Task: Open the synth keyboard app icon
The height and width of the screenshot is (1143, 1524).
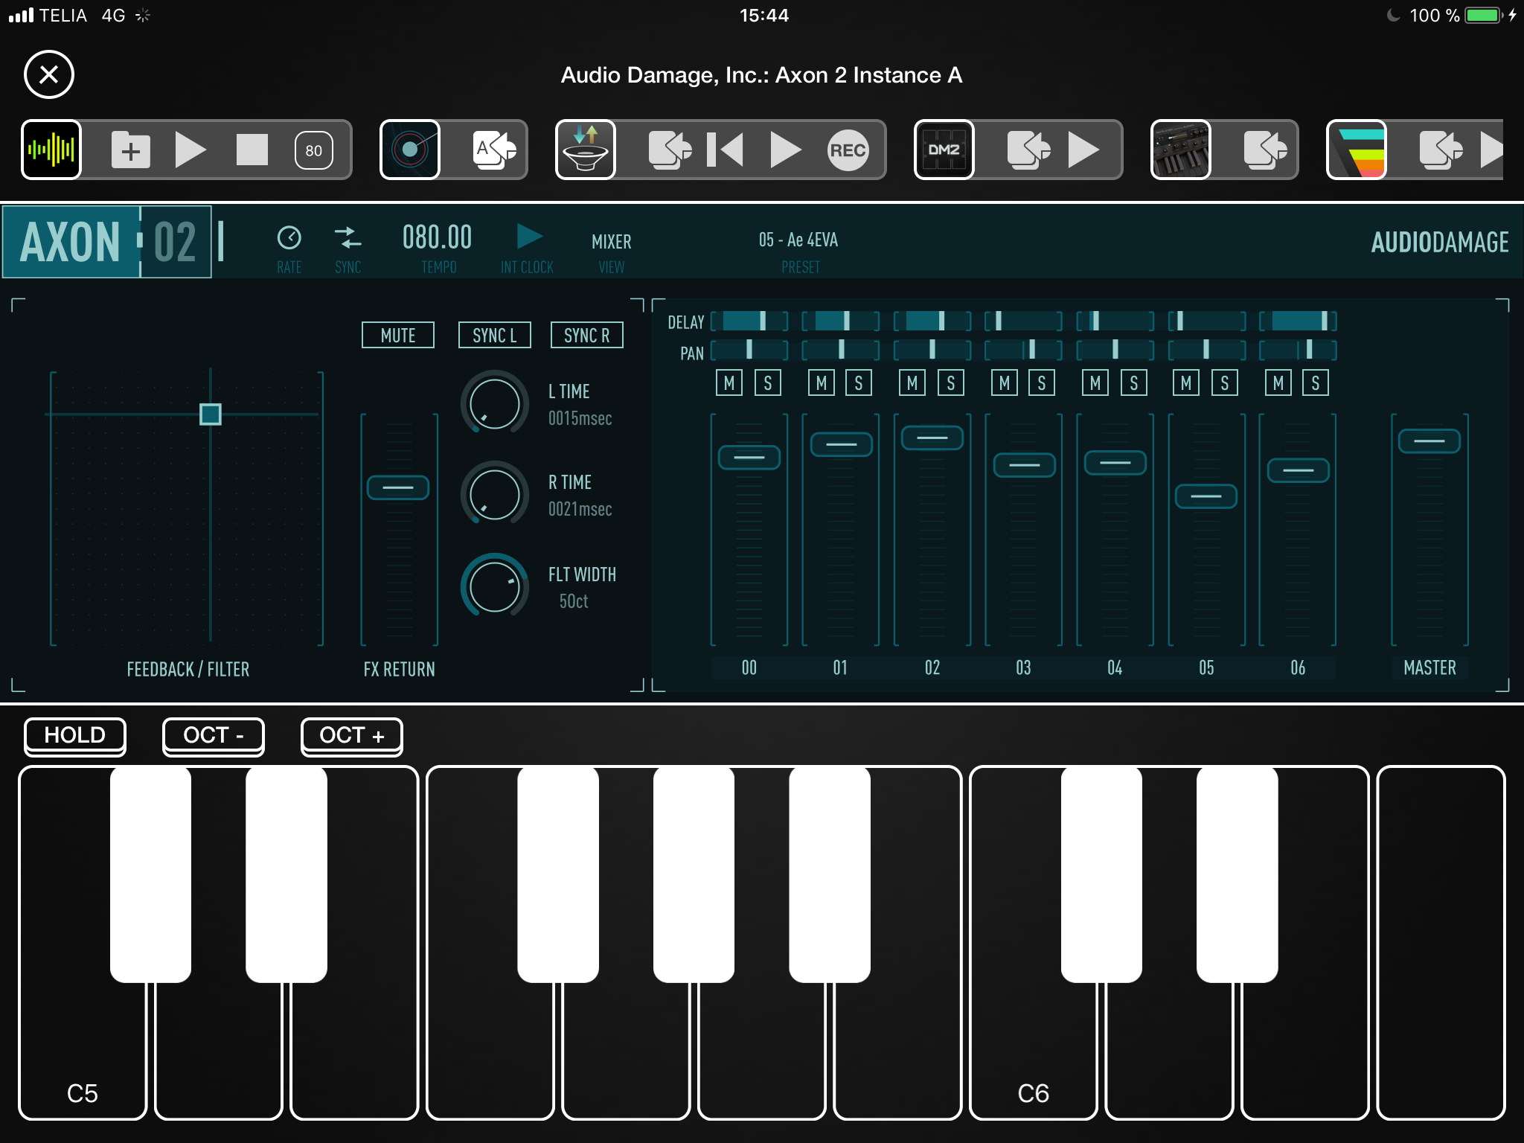Action: (x=1181, y=150)
